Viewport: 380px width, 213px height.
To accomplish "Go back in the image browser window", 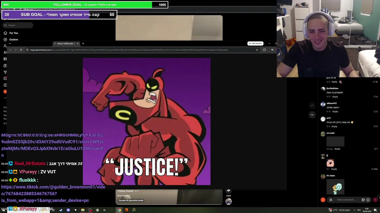I will point(10,50).
